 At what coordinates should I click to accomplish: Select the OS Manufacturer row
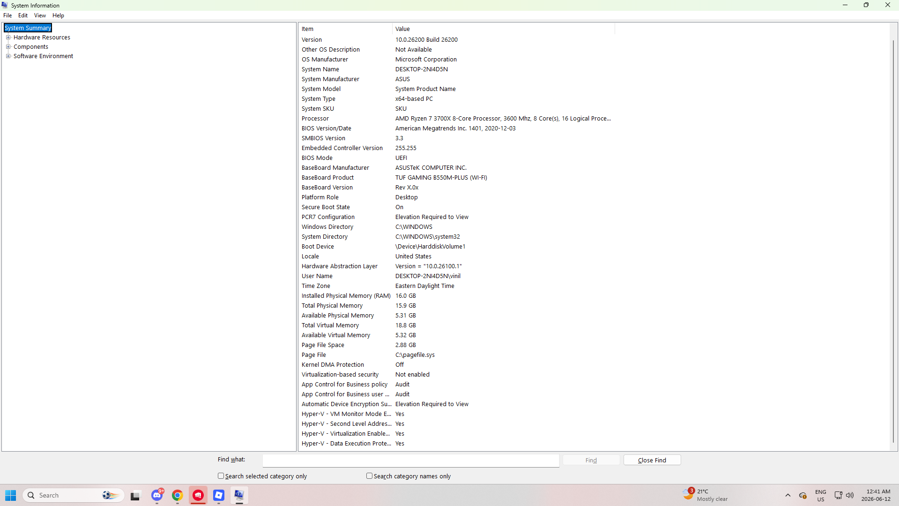(x=456, y=60)
